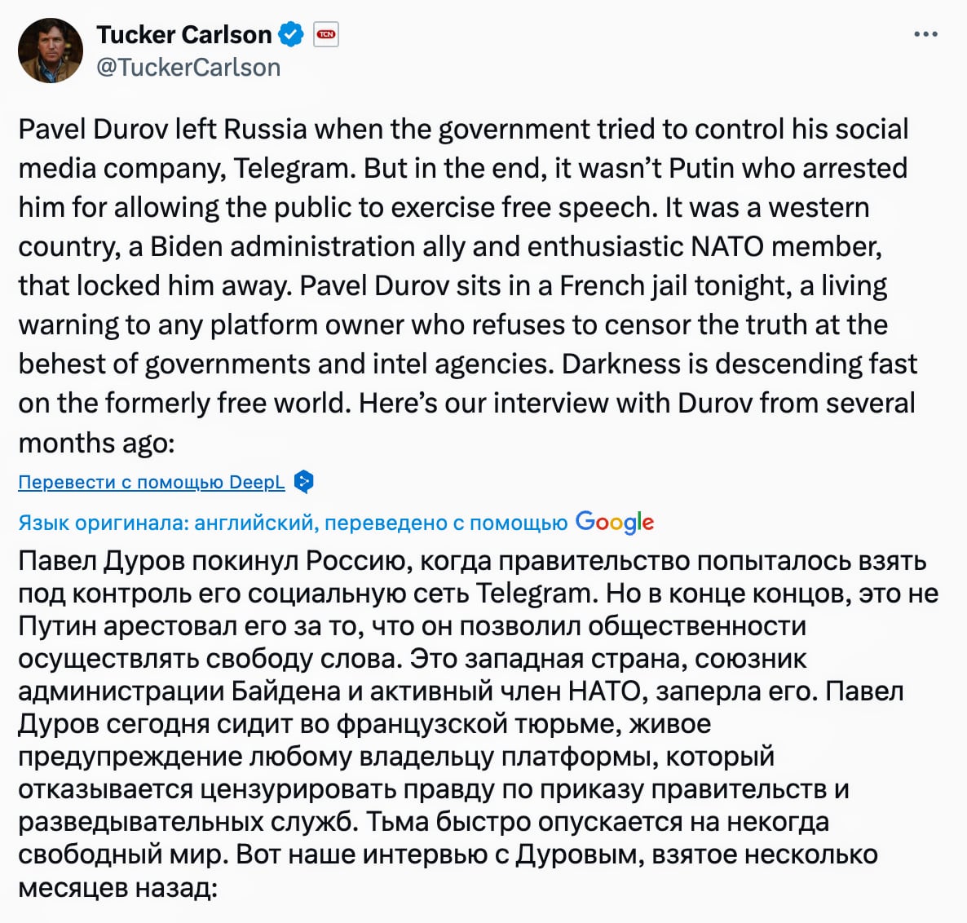Open the "Перевести с помощью DeepL" link

pos(152,482)
